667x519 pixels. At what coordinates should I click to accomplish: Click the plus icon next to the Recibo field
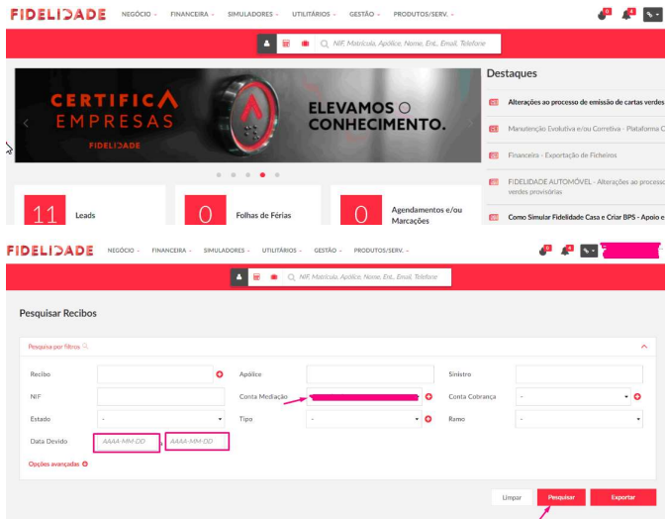(220, 374)
